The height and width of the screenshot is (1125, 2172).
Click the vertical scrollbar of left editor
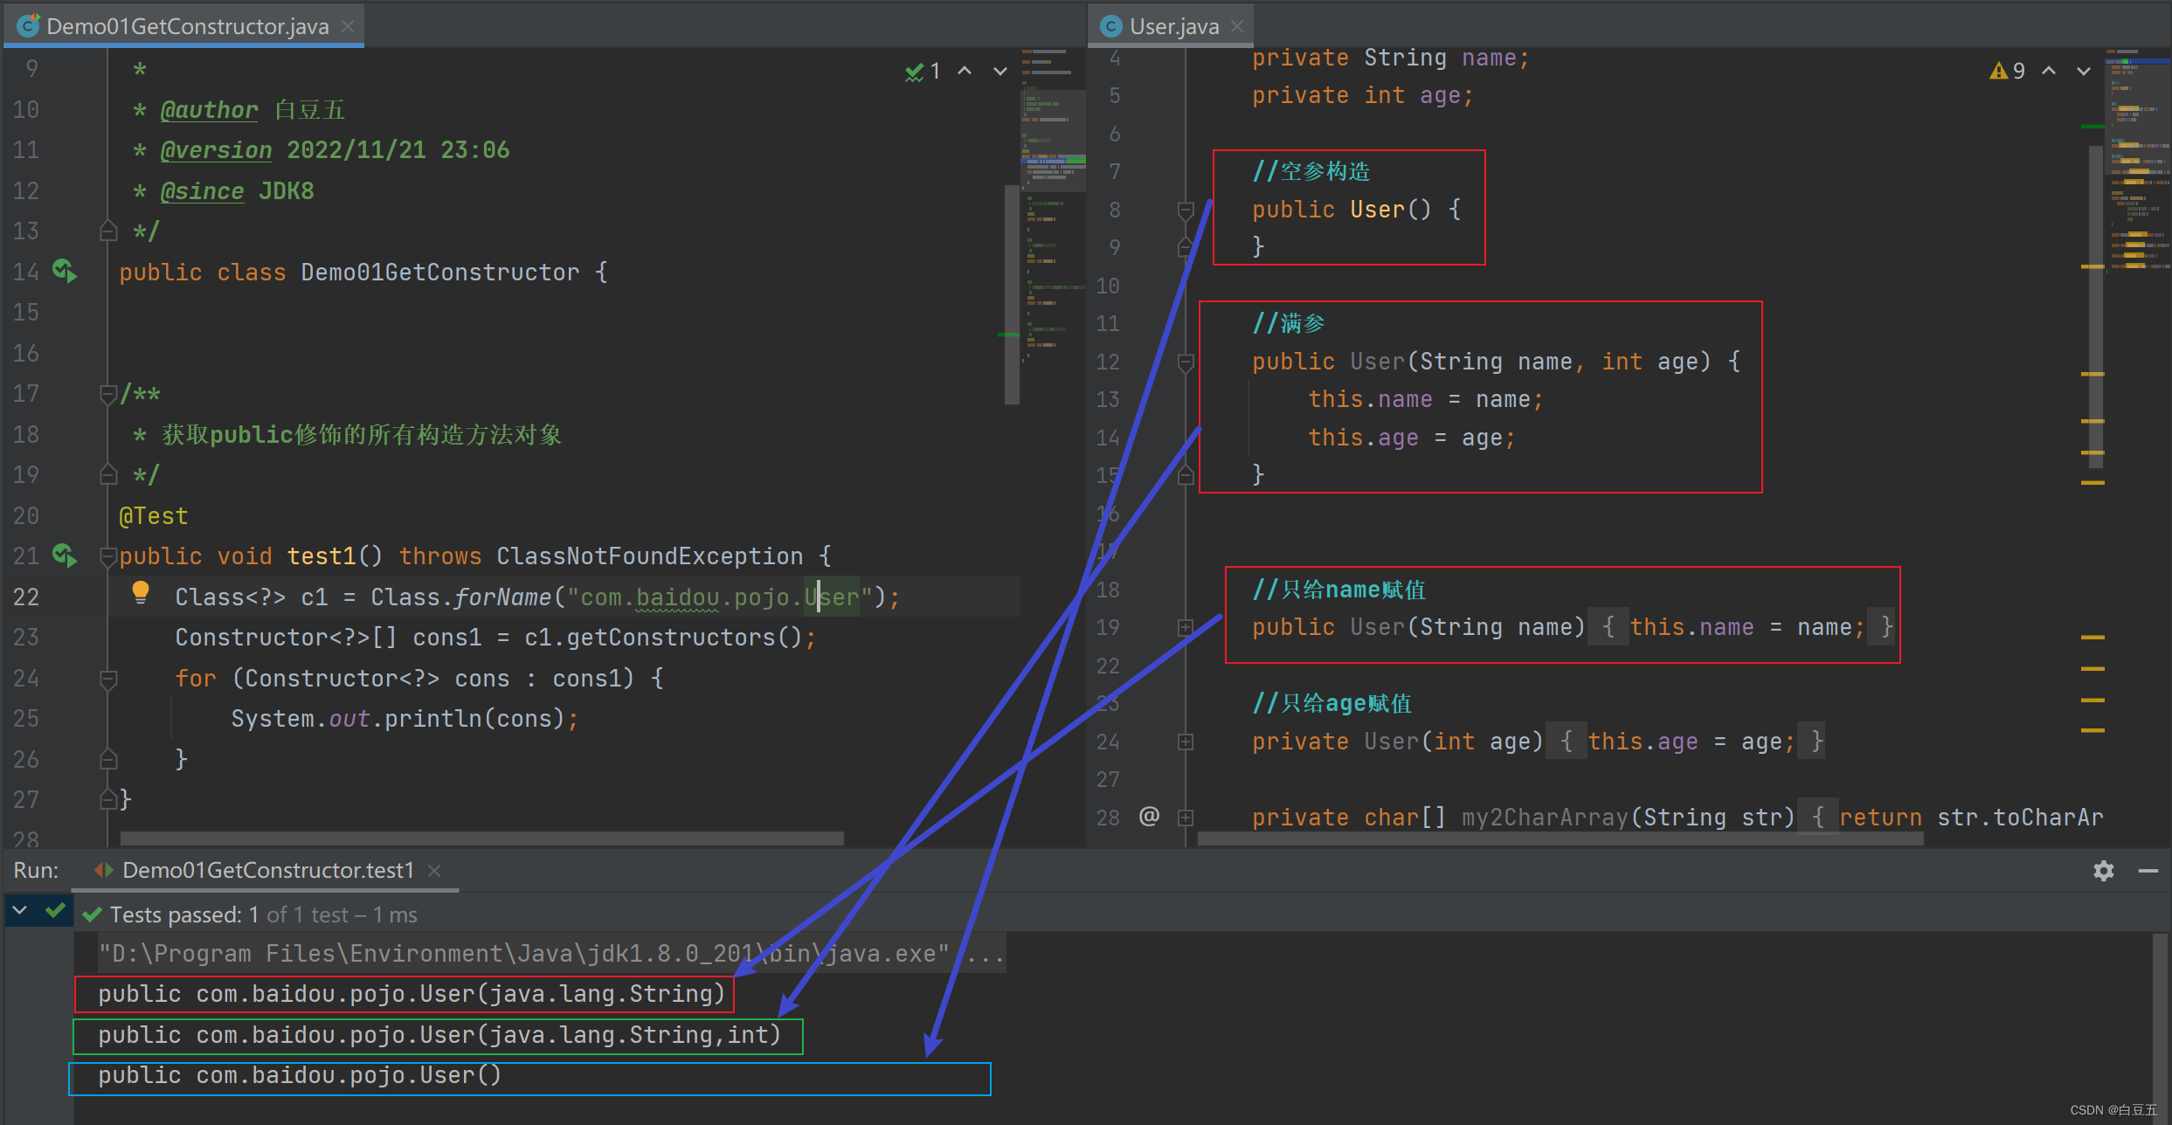(x=1012, y=293)
